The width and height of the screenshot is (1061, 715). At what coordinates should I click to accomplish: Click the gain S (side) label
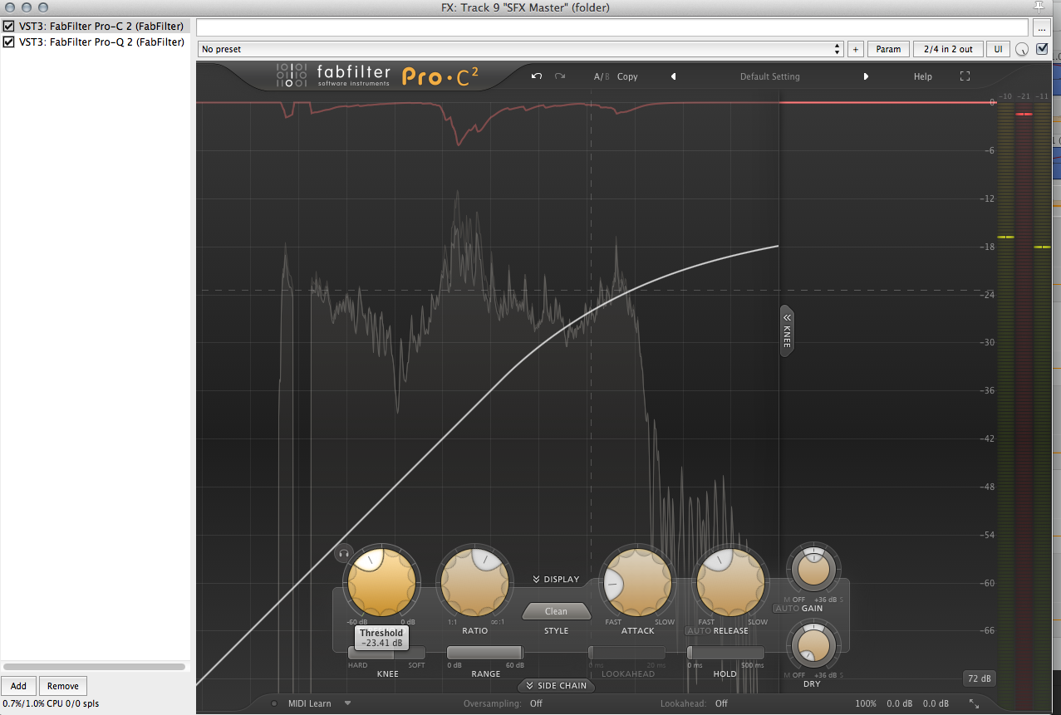coord(841,600)
